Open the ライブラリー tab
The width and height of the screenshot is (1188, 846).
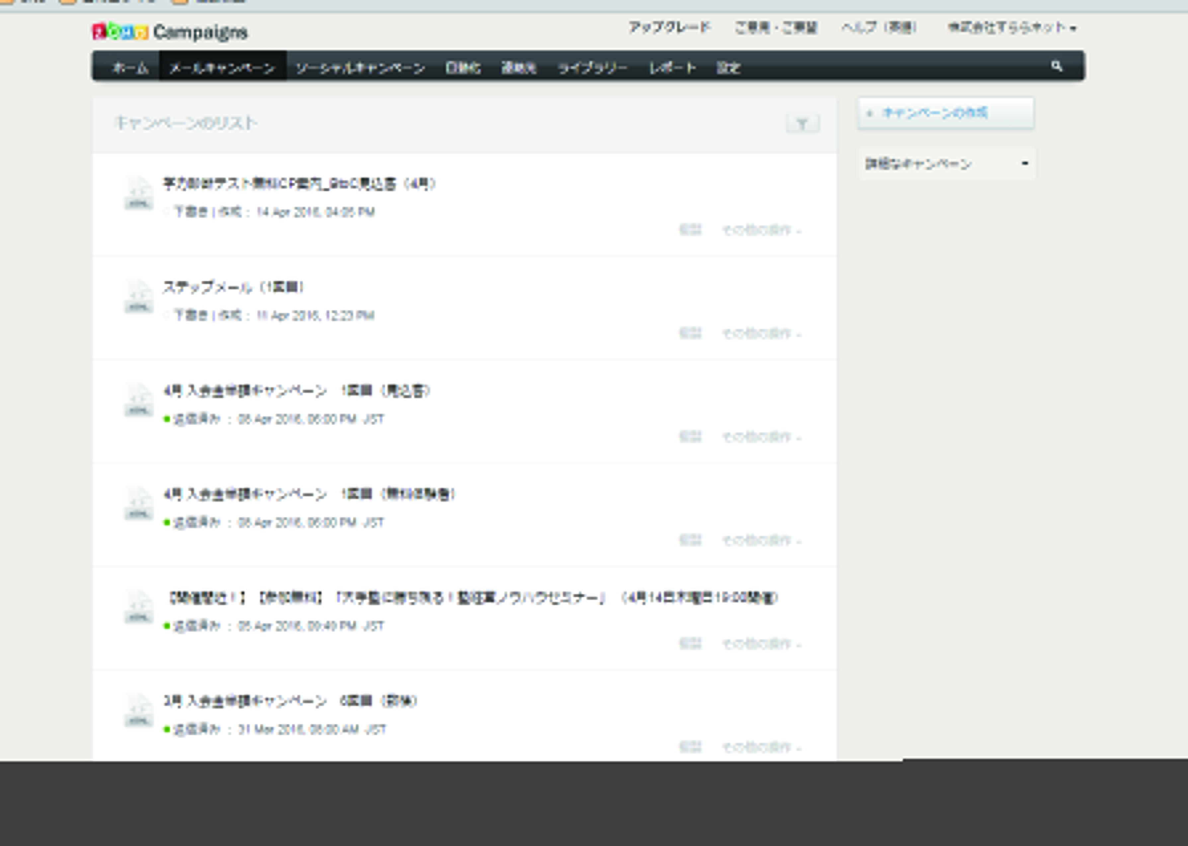(593, 68)
